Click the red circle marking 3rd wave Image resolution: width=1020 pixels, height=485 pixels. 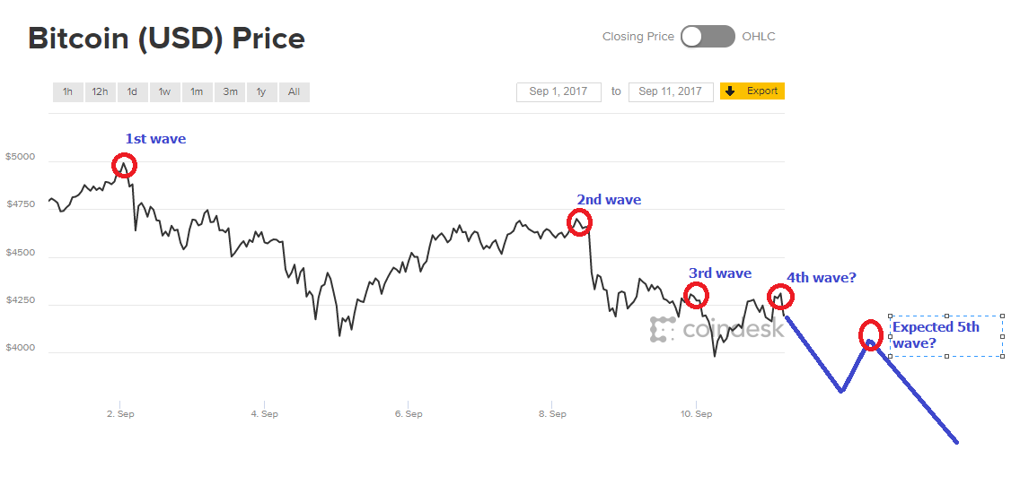(696, 294)
